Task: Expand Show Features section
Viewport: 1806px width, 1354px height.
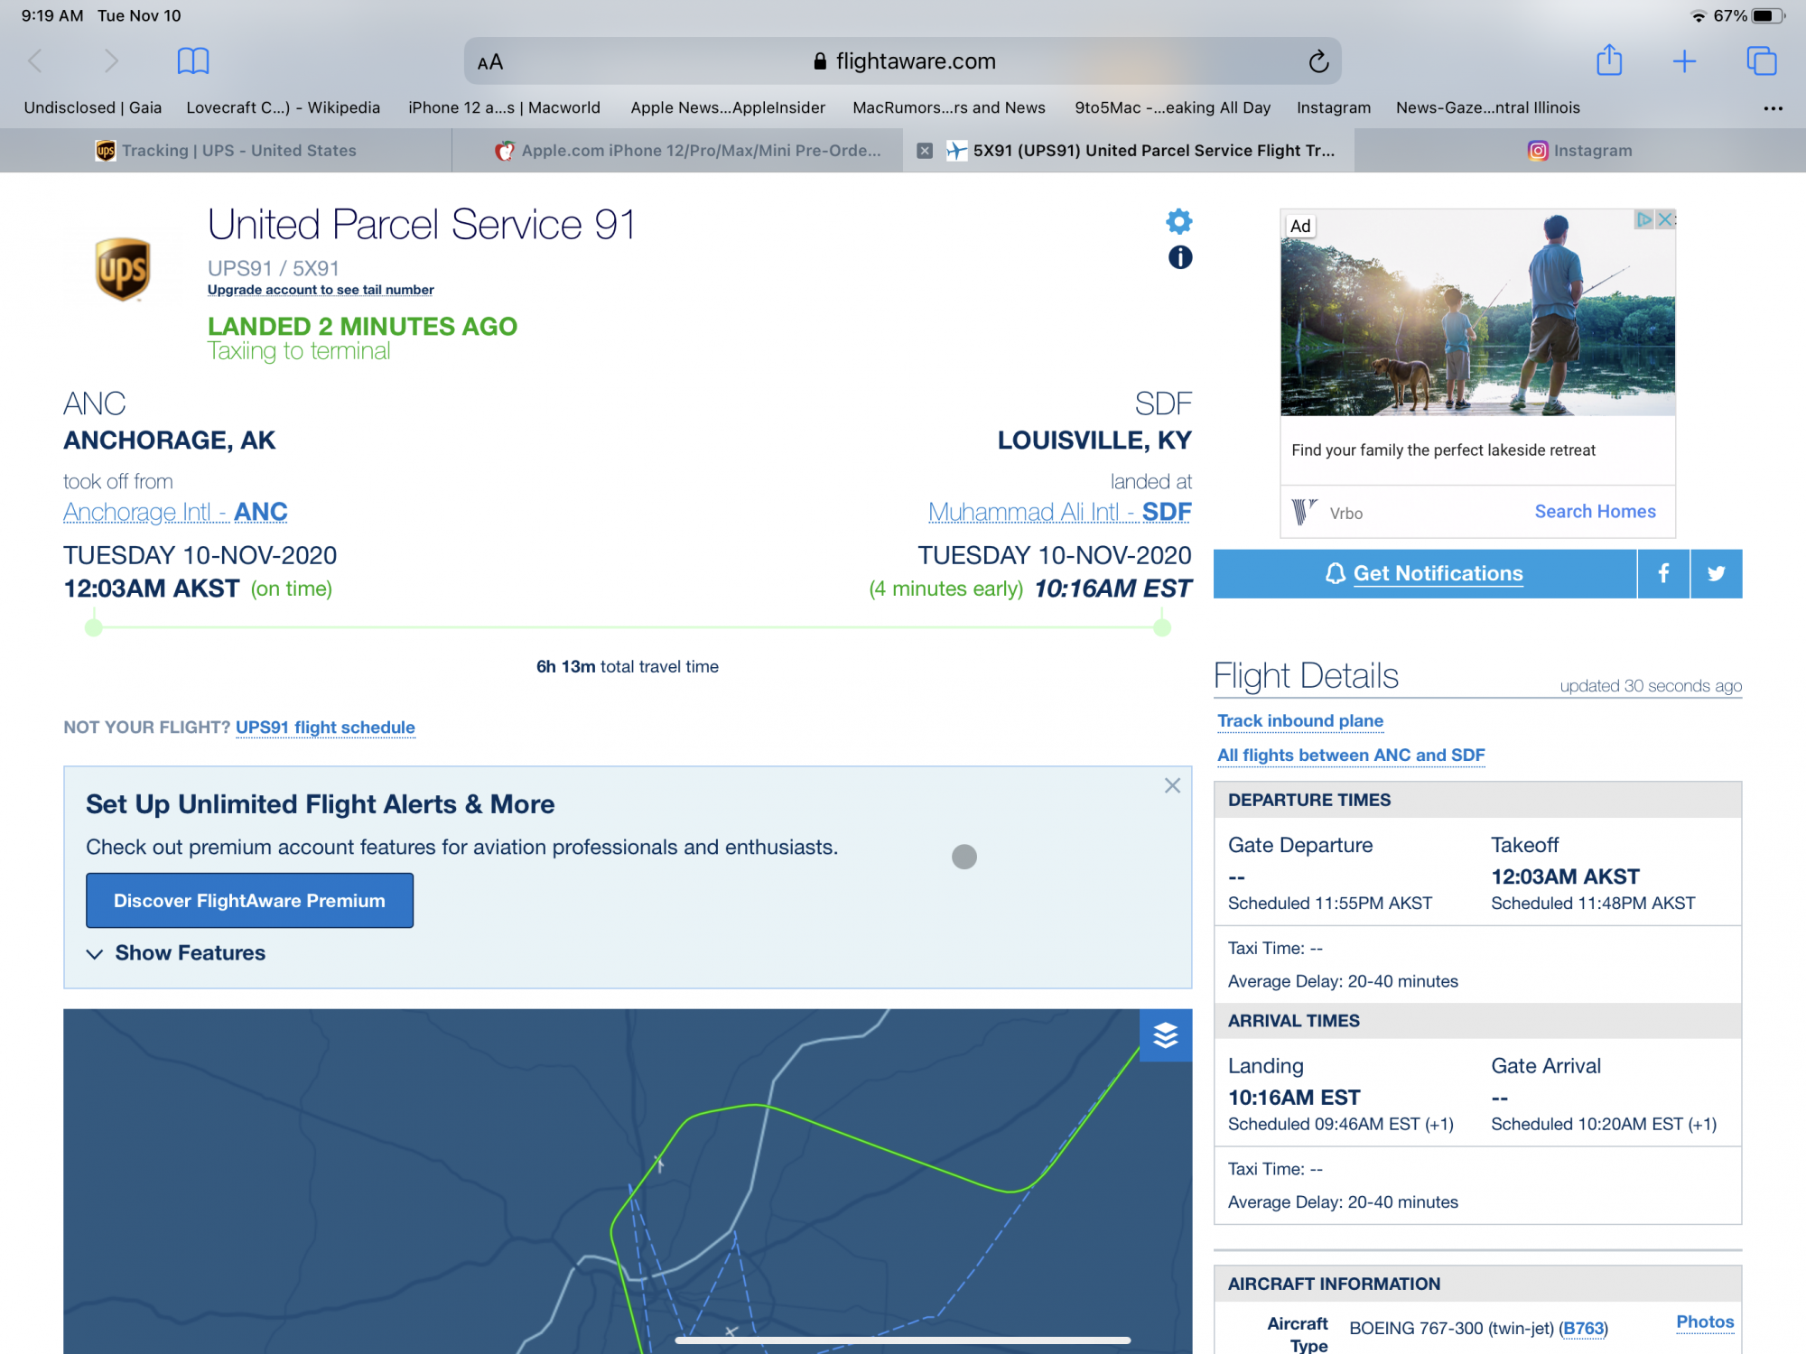Action: (176, 953)
